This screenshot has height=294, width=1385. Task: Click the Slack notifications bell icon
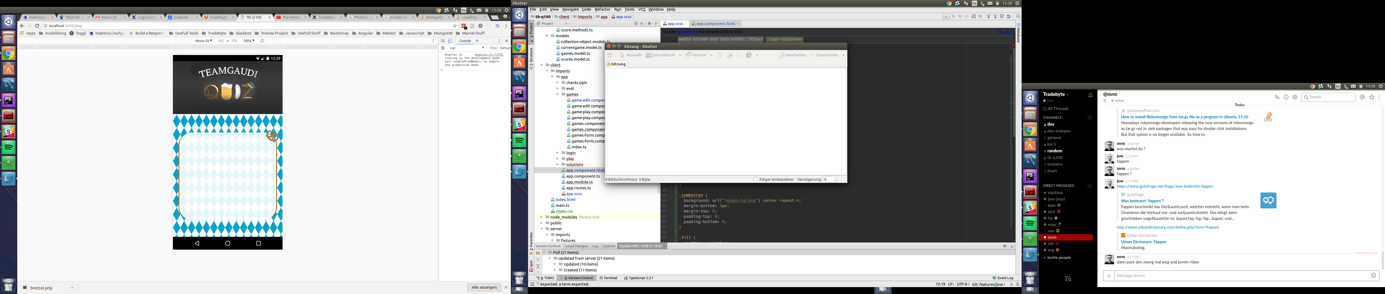[x=1090, y=95]
